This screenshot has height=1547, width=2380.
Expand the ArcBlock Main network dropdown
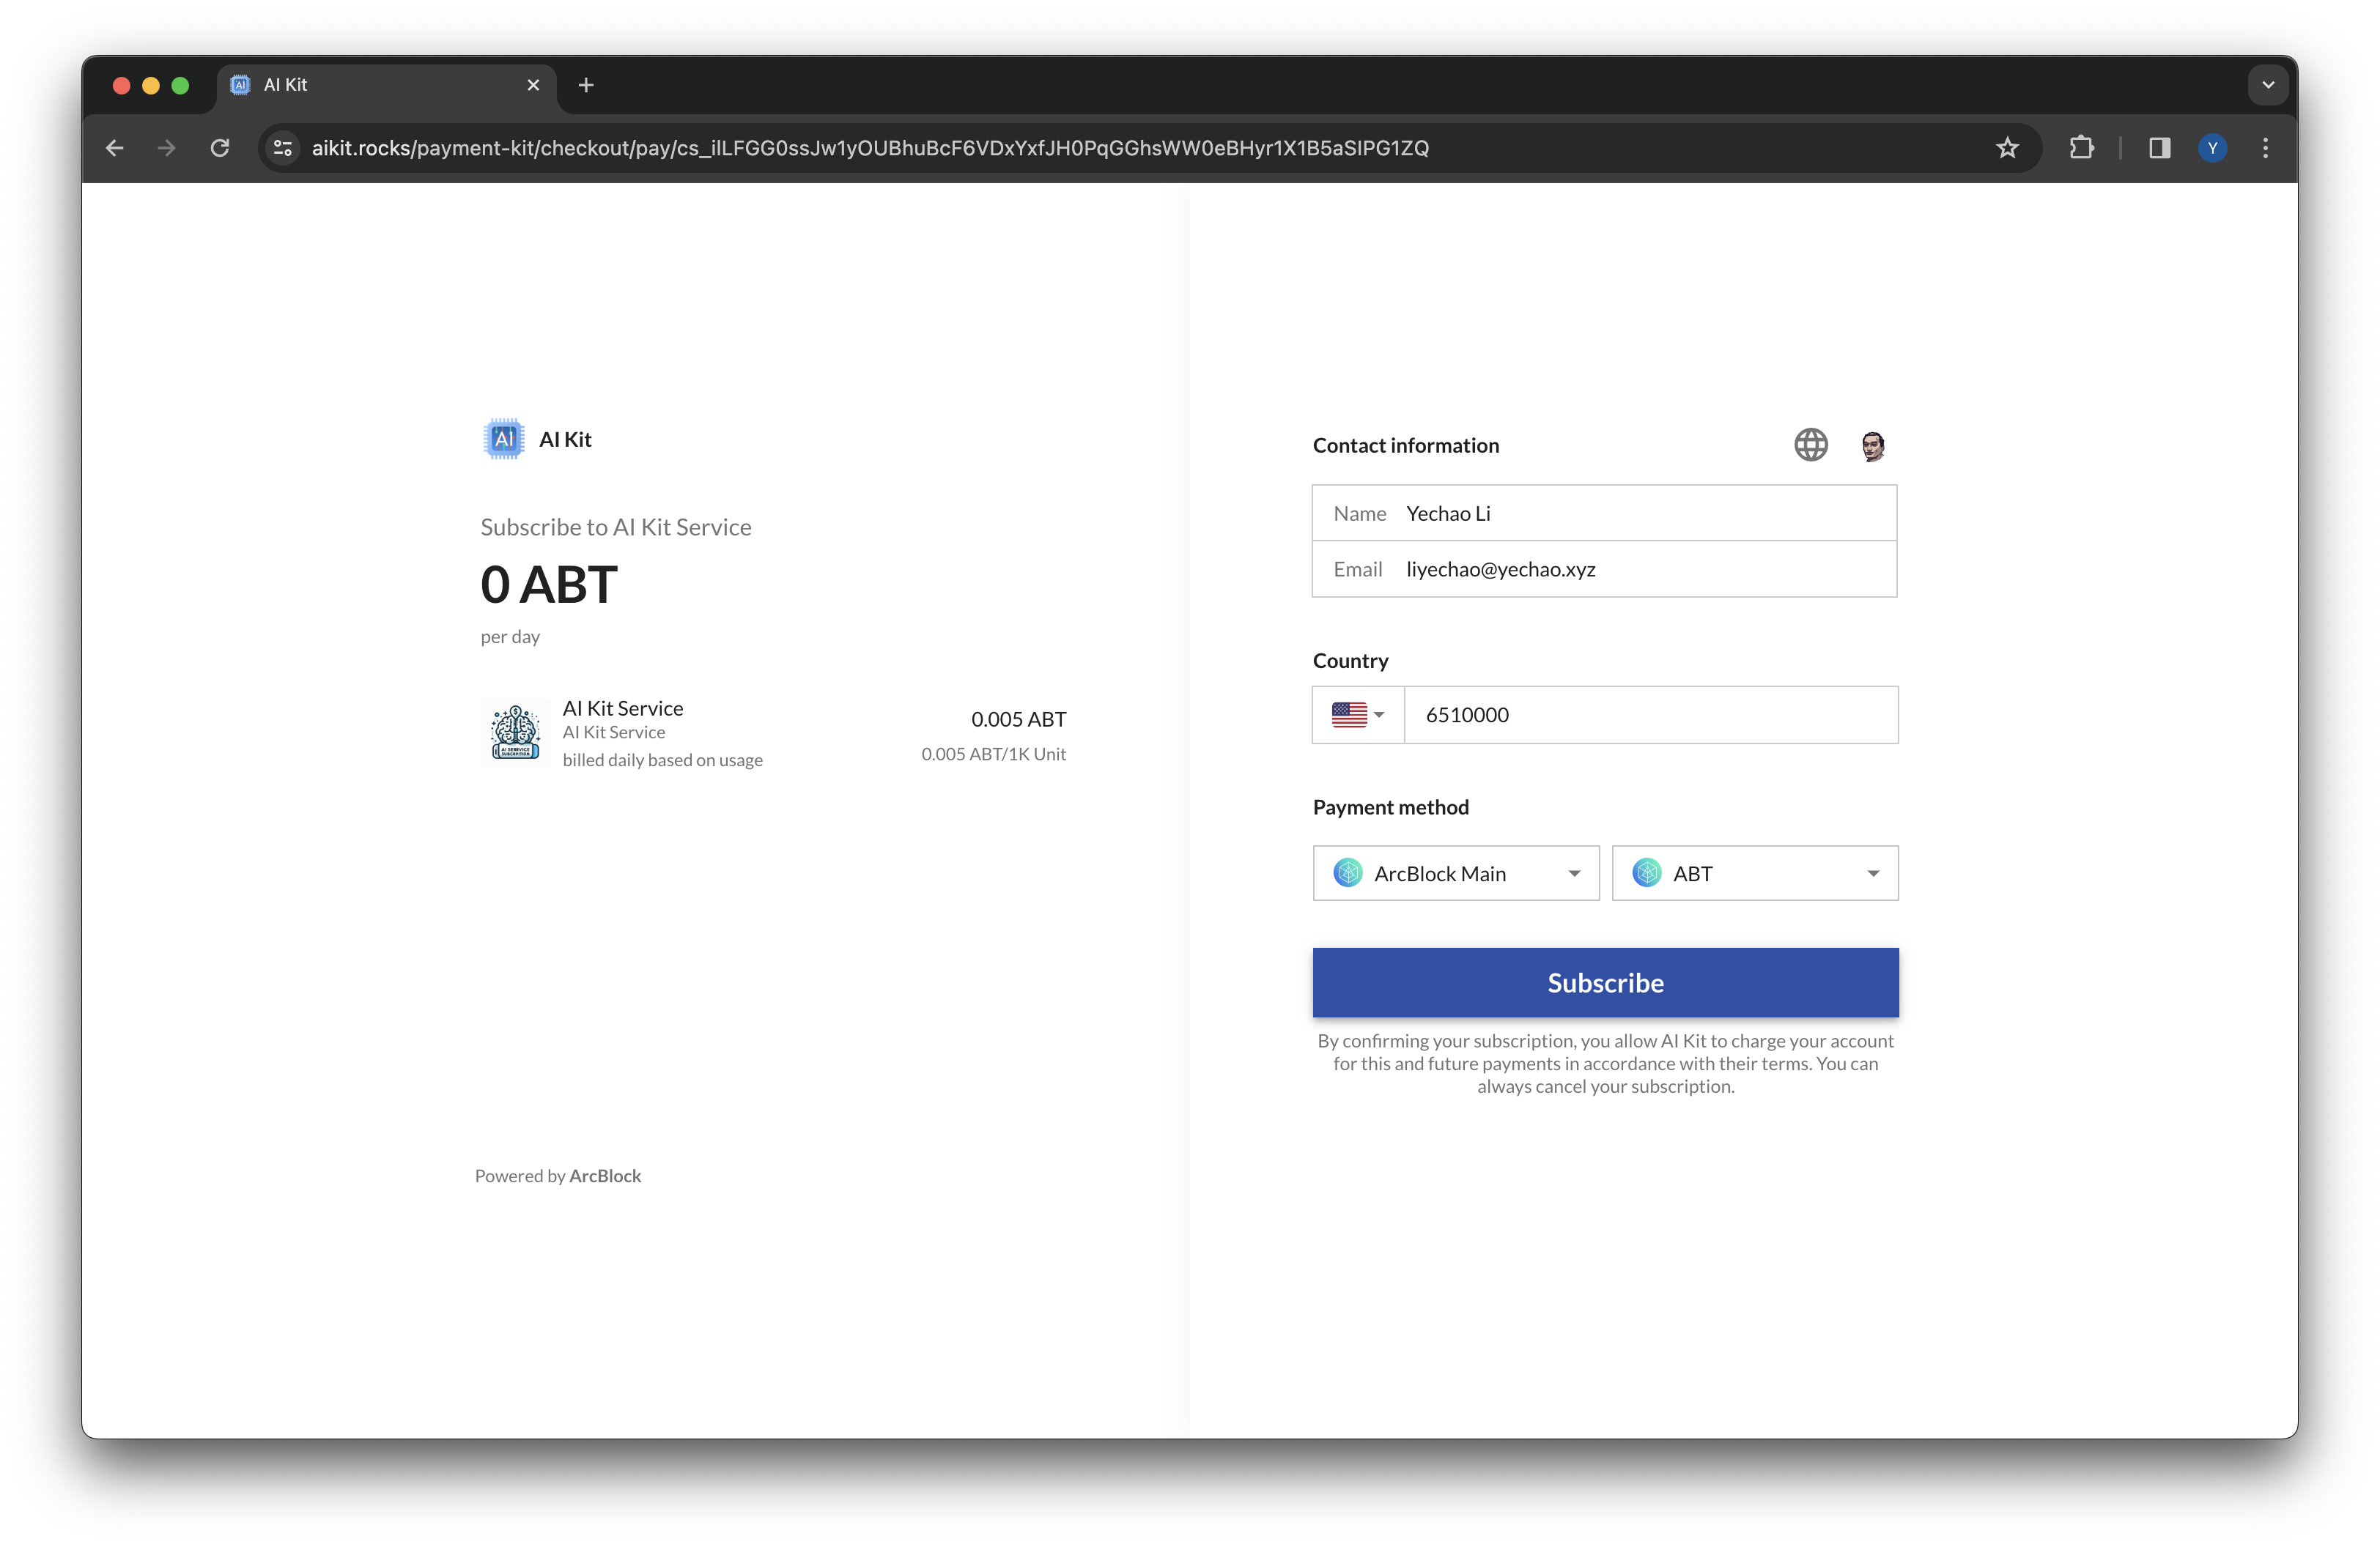point(1455,873)
